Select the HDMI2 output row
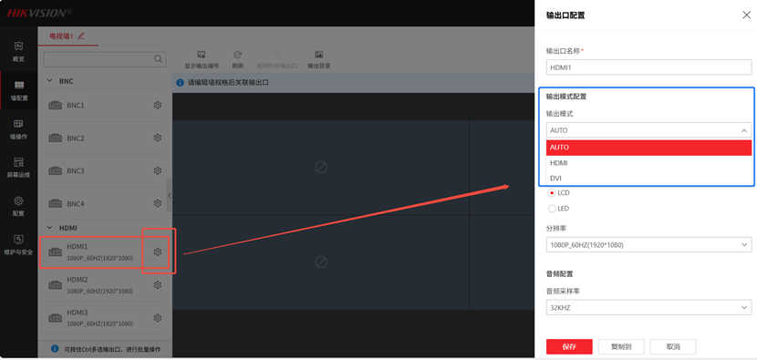 pos(105,285)
